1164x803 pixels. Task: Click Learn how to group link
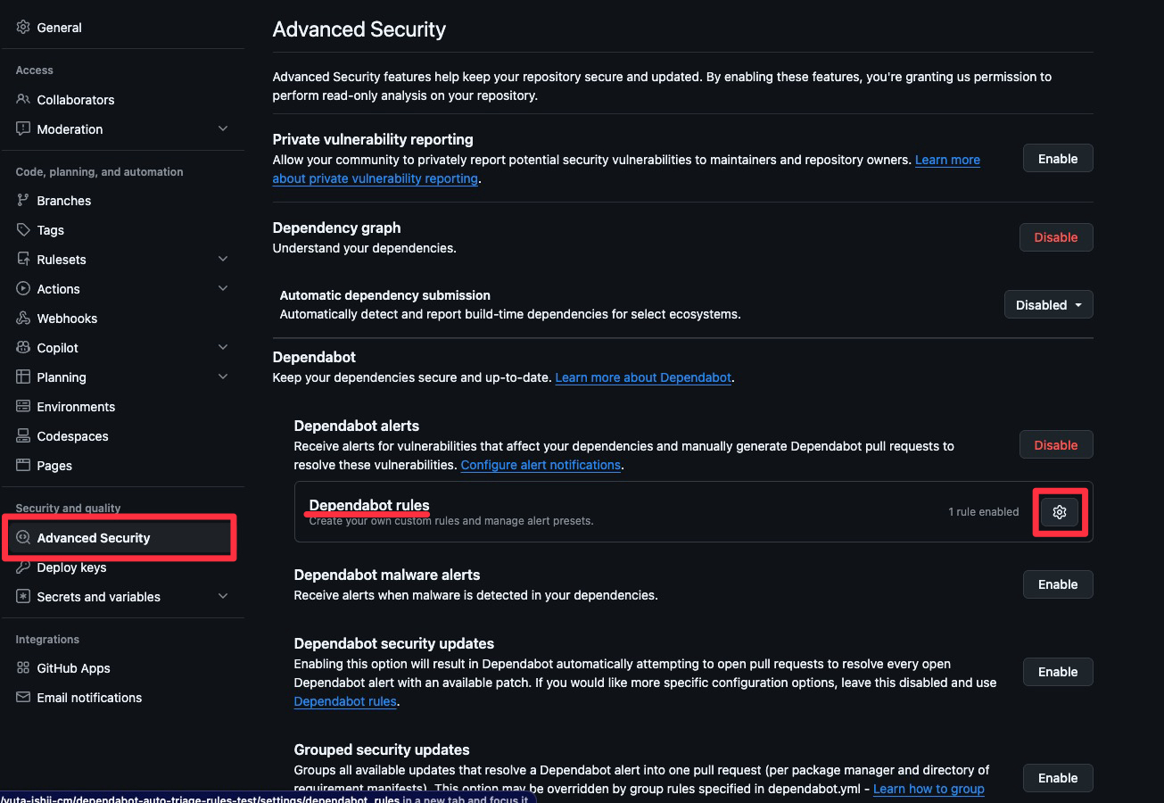pos(929,789)
